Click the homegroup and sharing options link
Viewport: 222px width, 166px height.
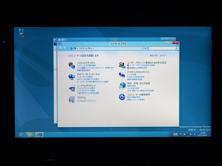[93, 82]
